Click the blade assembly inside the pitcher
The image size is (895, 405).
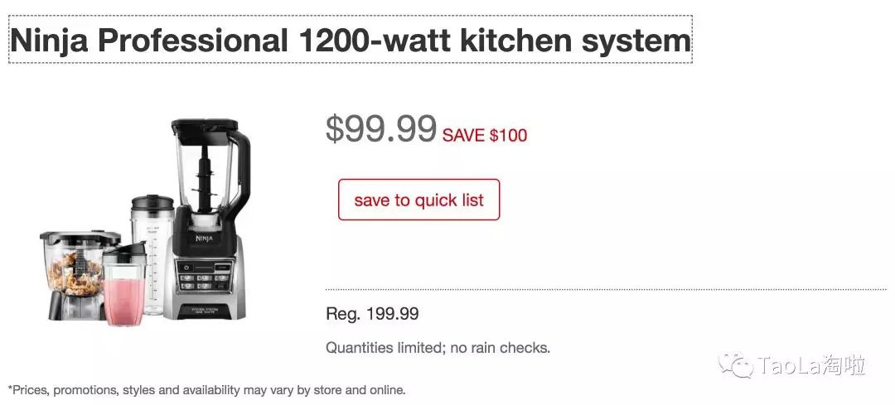coord(203,178)
